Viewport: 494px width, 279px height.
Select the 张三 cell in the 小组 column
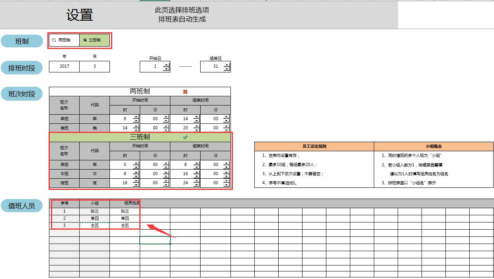click(94, 211)
